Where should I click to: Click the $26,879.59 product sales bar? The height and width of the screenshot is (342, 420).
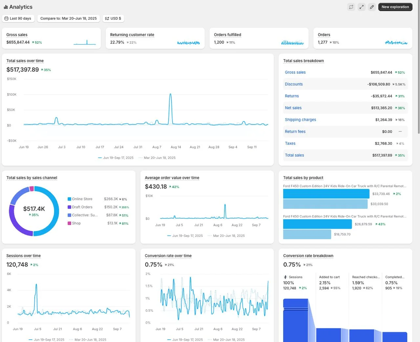[317, 224]
